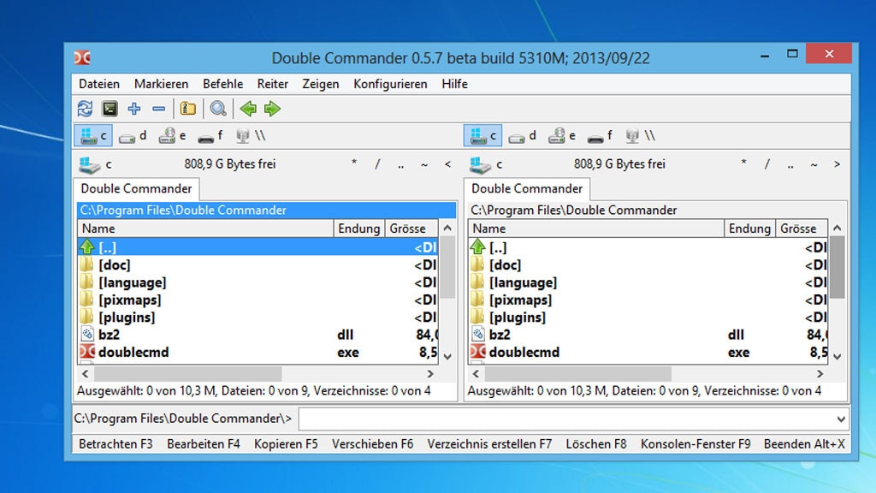Click the Refresh toolbar icon
The width and height of the screenshot is (876, 493).
point(86,109)
